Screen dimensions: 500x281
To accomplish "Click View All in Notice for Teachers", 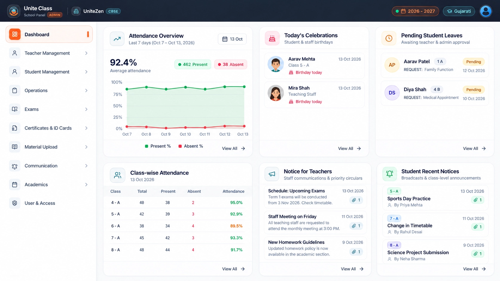I will [x=352, y=269].
